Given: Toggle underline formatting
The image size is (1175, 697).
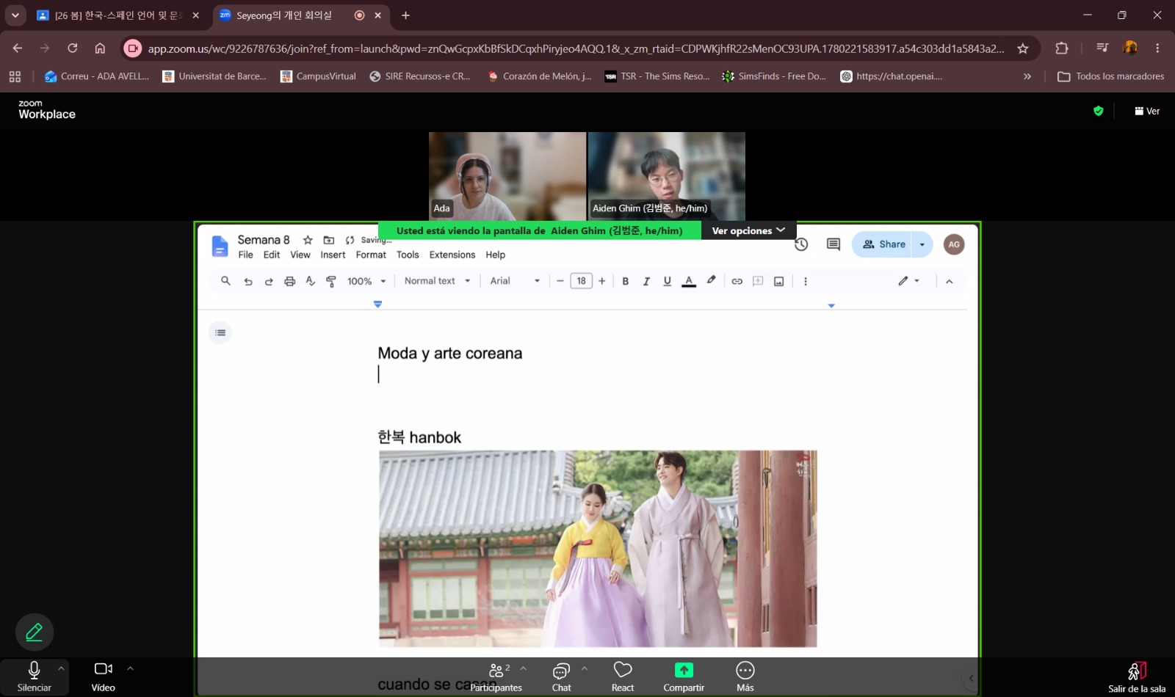Looking at the screenshot, I should point(668,281).
